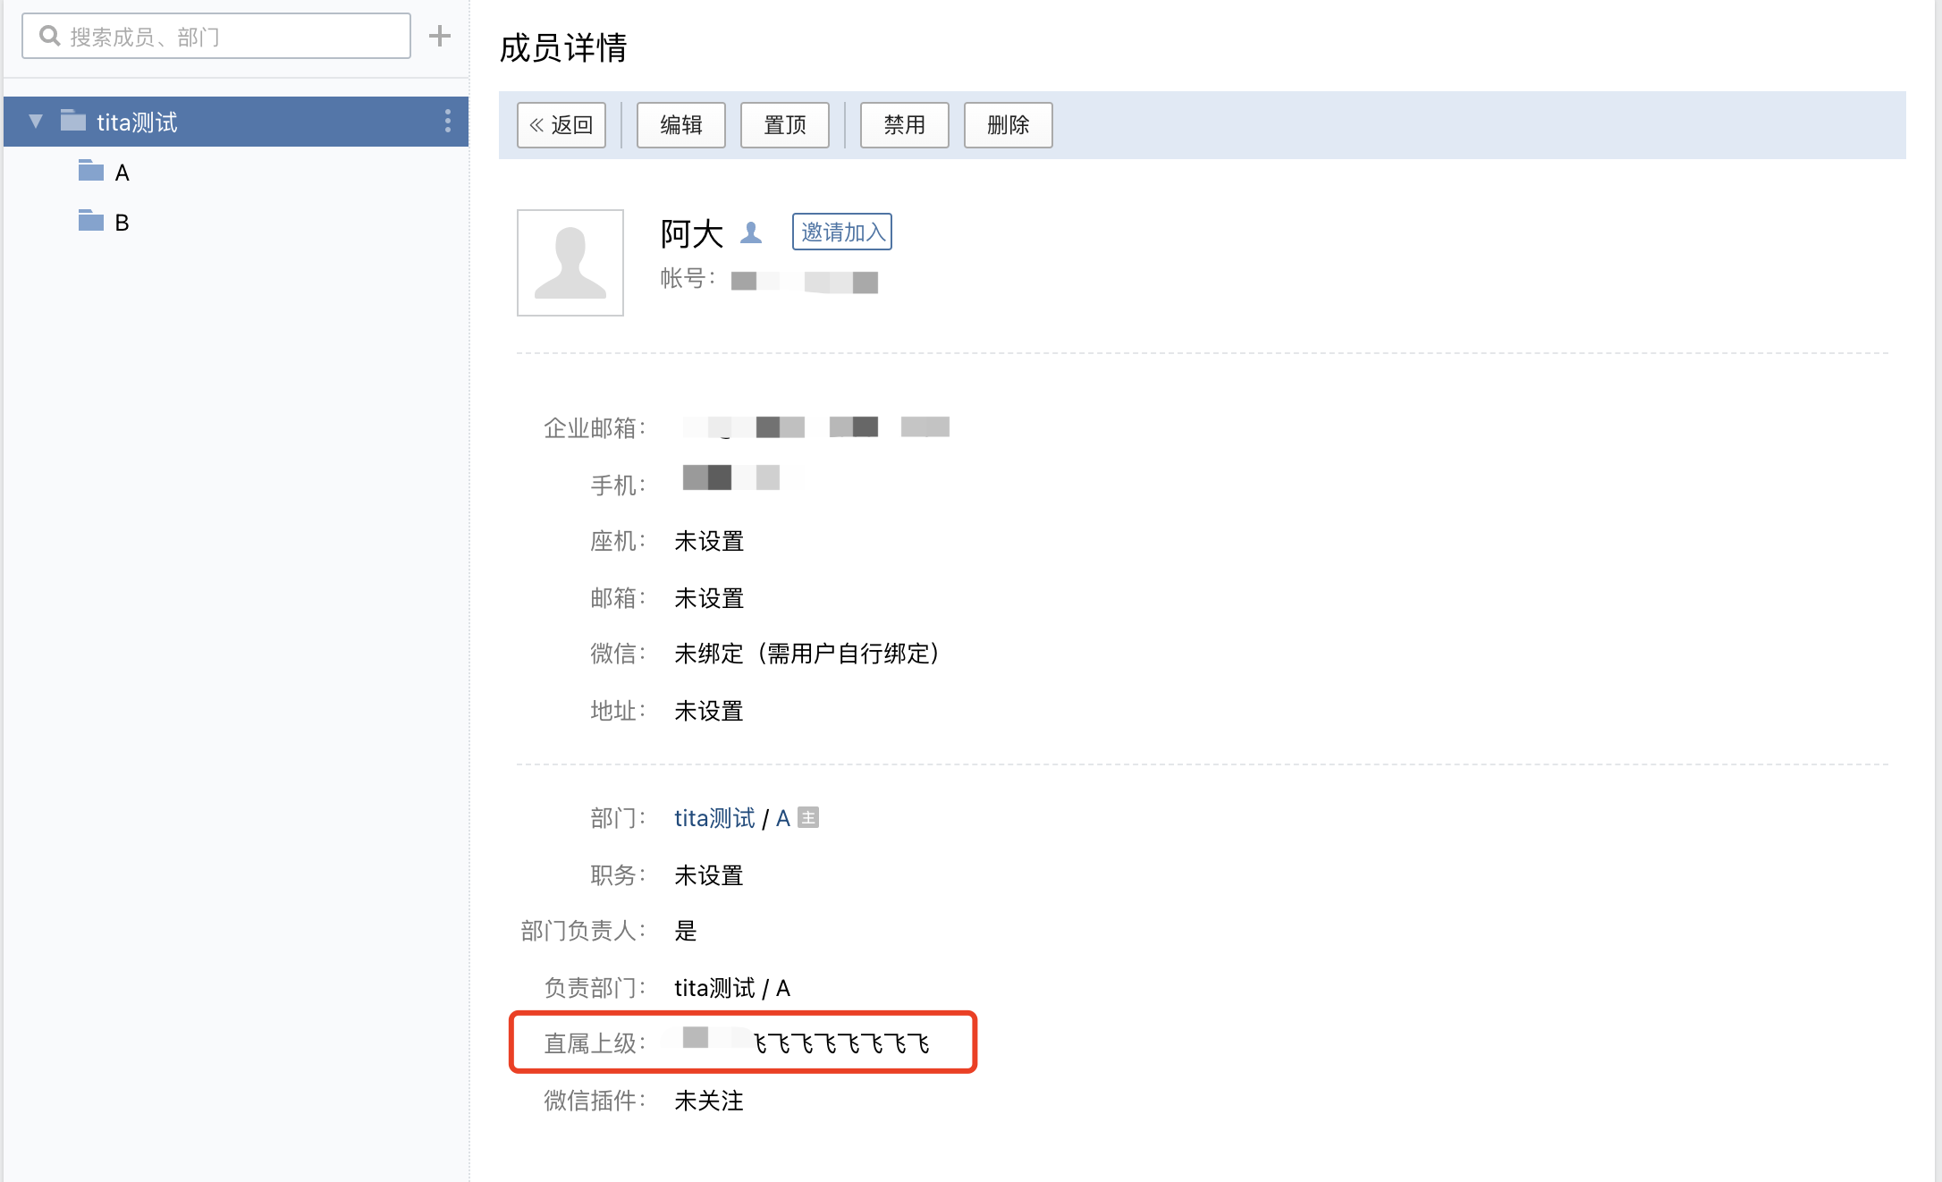The width and height of the screenshot is (1942, 1182).
Task: Click the 部门负责人 value 是
Action: click(x=686, y=931)
